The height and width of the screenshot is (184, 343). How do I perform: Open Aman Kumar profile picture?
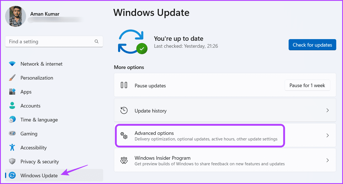pyautogui.click(x=15, y=16)
